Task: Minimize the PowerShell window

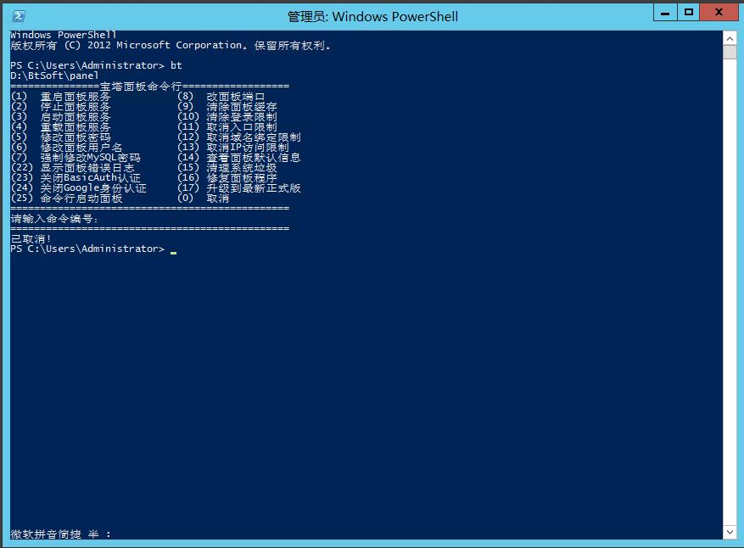Action: tap(665, 12)
